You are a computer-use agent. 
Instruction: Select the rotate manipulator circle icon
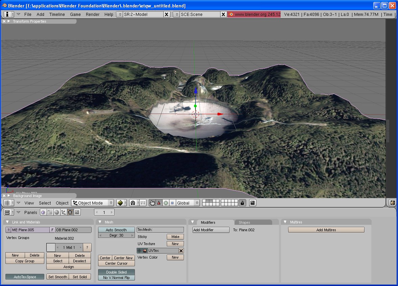(166, 203)
